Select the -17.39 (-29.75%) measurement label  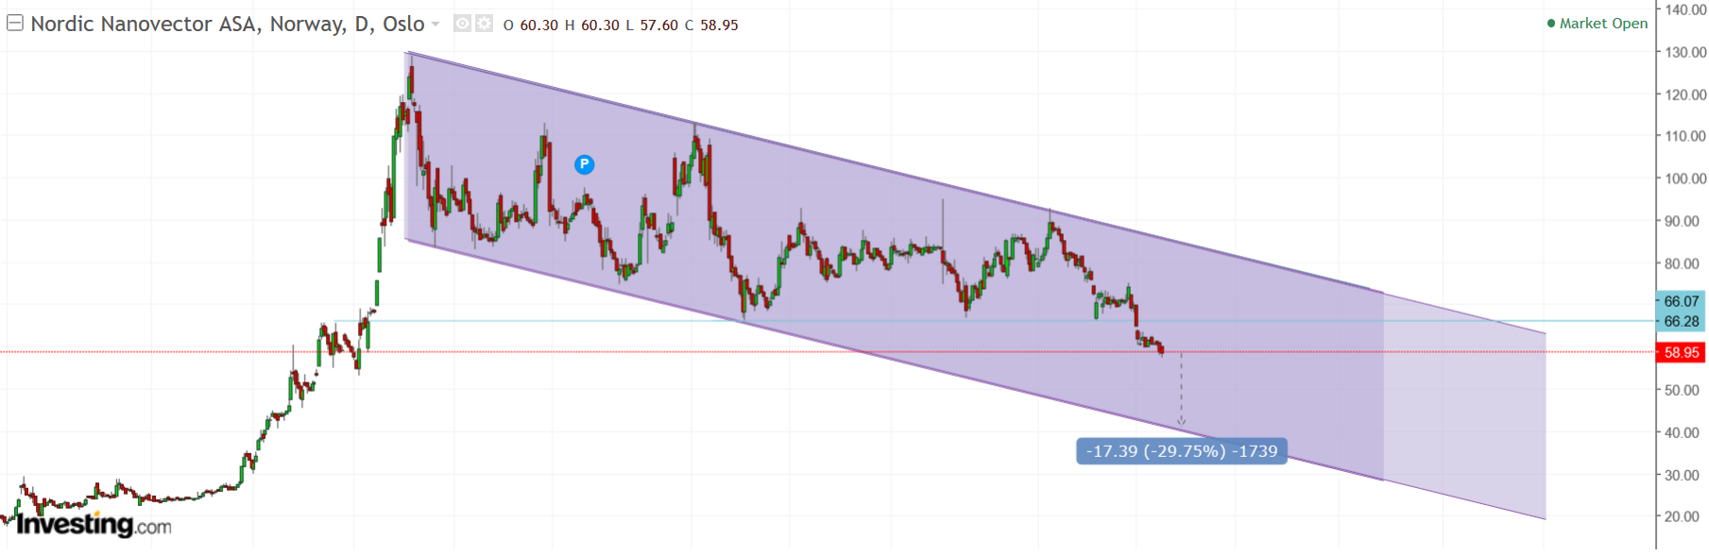click(x=1181, y=451)
